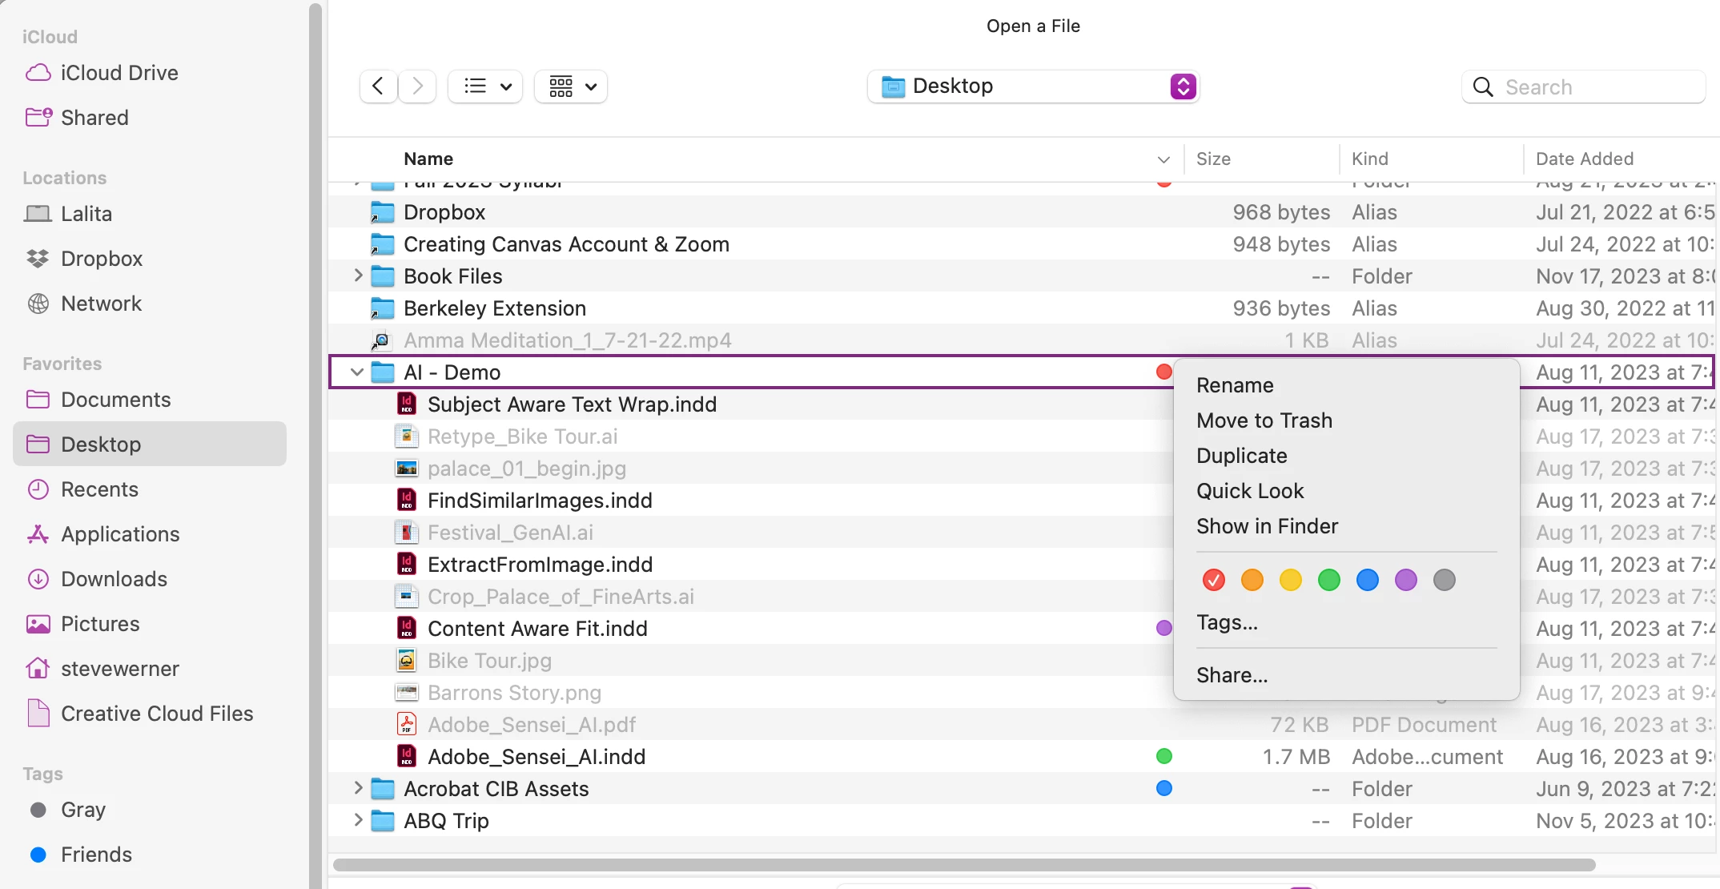Viewport: 1720px width, 889px height.
Task: Apply the purple tag color
Action: (1405, 580)
